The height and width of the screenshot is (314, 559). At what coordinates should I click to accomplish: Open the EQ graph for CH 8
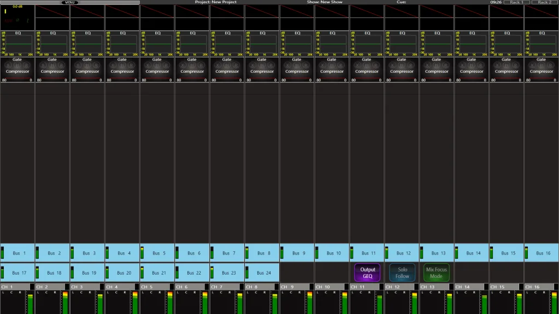pos(262,44)
